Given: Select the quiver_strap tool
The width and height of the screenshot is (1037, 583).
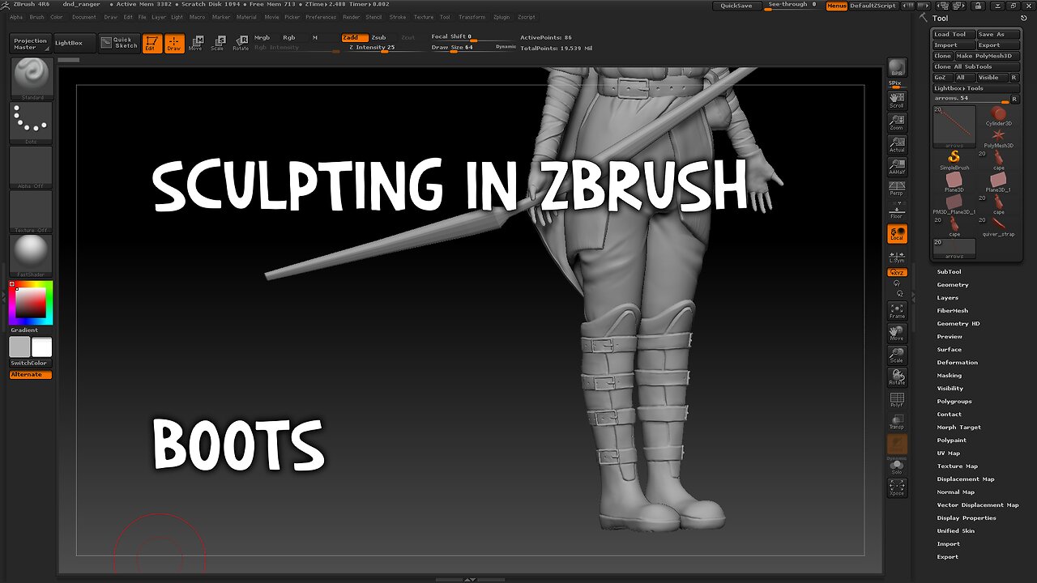Looking at the screenshot, I should tap(999, 226).
